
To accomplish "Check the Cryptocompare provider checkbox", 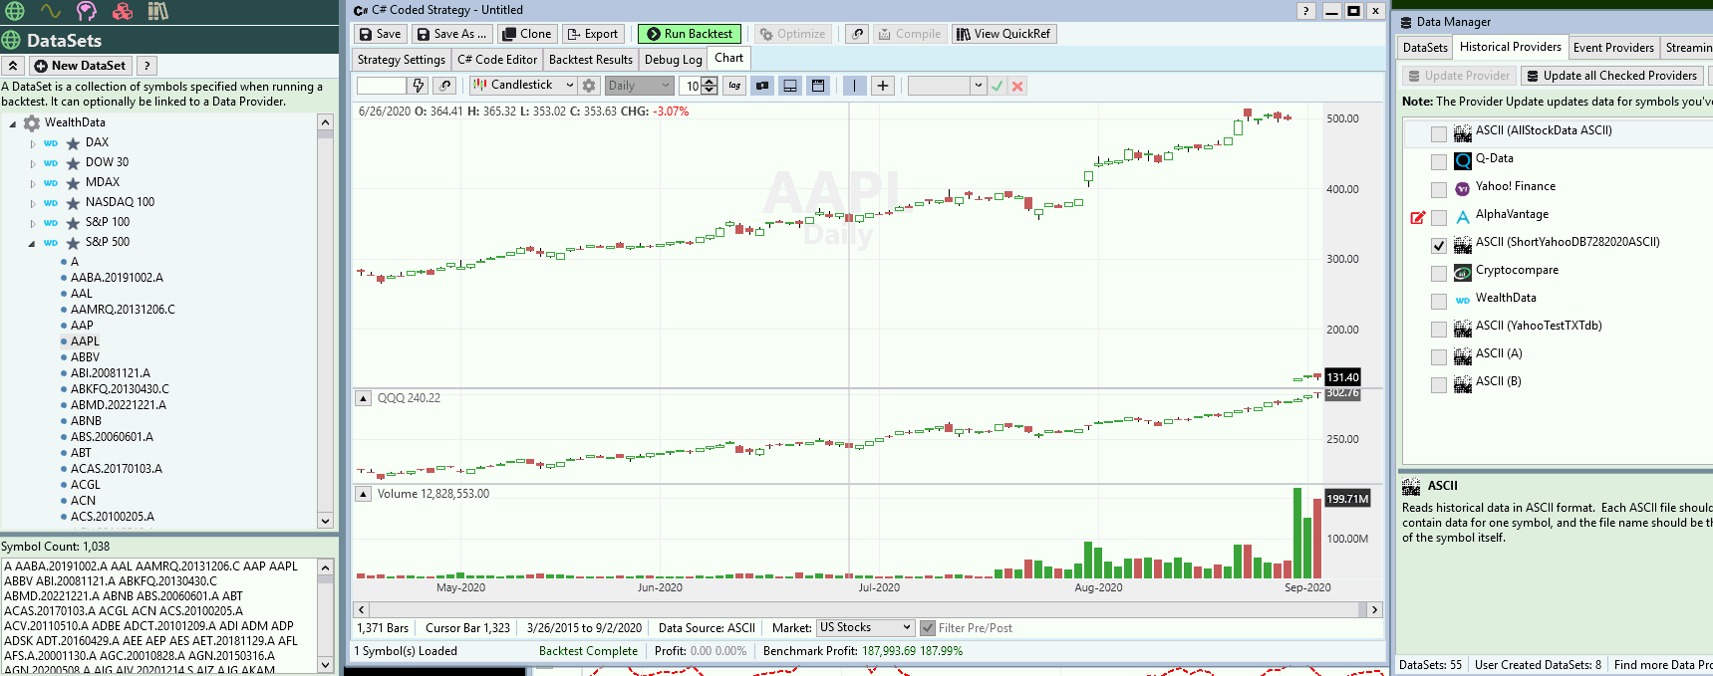I will [1438, 273].
